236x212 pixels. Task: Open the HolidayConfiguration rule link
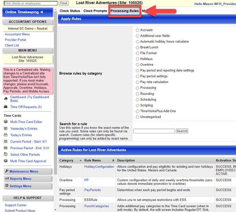(x=99, y=167)
